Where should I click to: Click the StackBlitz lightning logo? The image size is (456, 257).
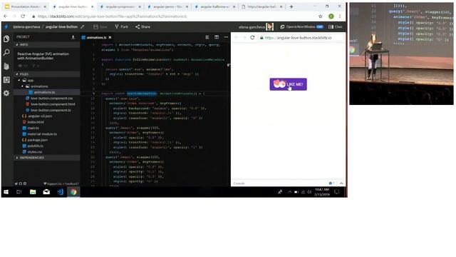pyautogui.click(x=6, y=26)
